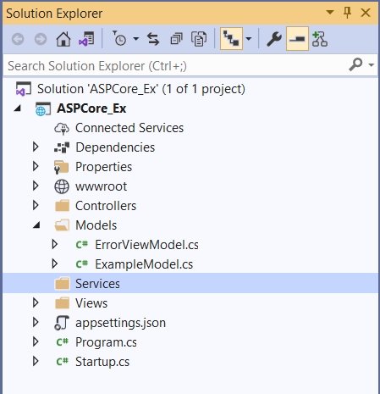380x394 pixels.
Task: Open View Class Diagram icon
Action: pyautogui.click(x=320, y=39)
